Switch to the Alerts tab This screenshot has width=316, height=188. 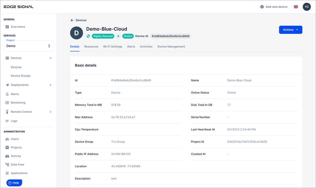point(131,47)
